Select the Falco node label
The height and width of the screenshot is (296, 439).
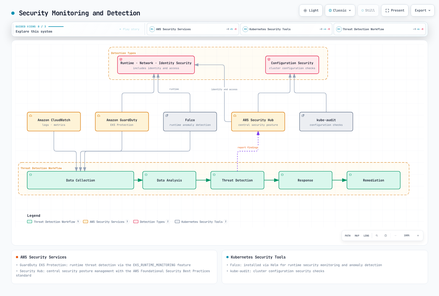[x=190, y=120]
